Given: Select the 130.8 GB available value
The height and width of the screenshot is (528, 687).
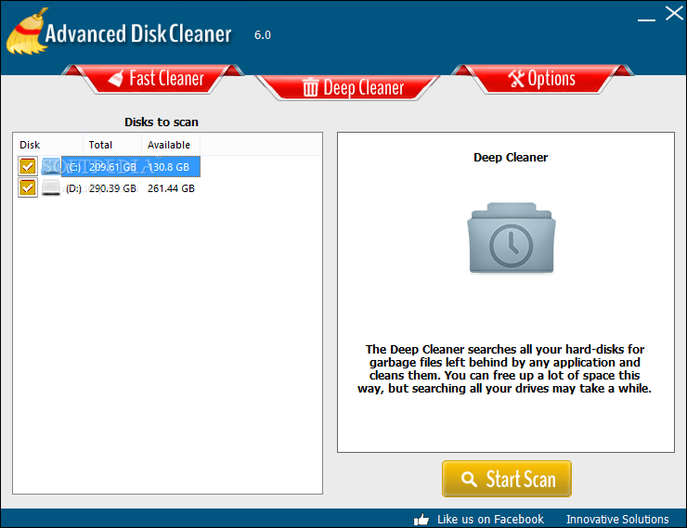Looking at the screenshot, I should tap(169, 167).
